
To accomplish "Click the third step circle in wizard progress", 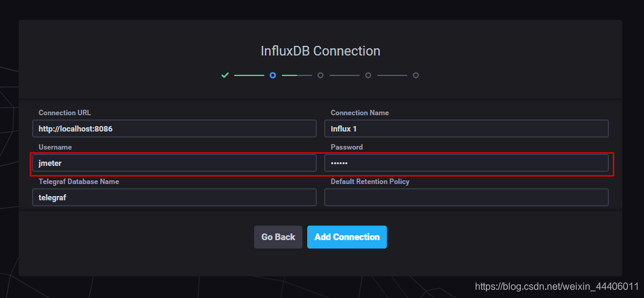I will tap(320, 75).
